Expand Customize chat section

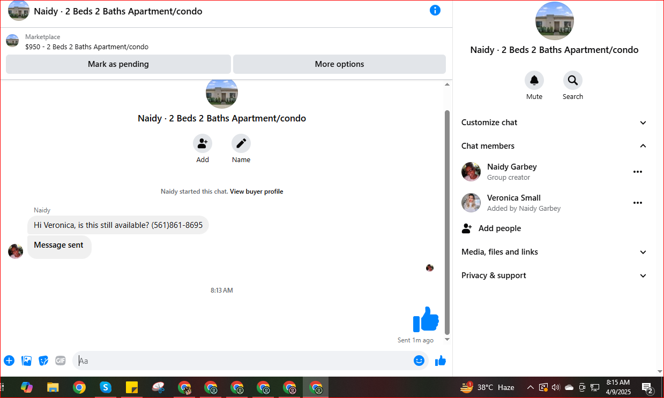(555, 123)
